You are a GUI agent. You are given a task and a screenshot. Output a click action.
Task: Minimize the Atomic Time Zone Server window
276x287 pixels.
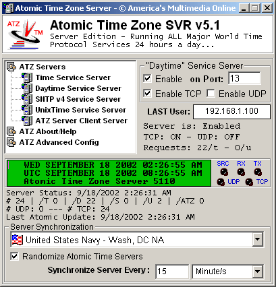pyautogui.click(x=244, y=8)
